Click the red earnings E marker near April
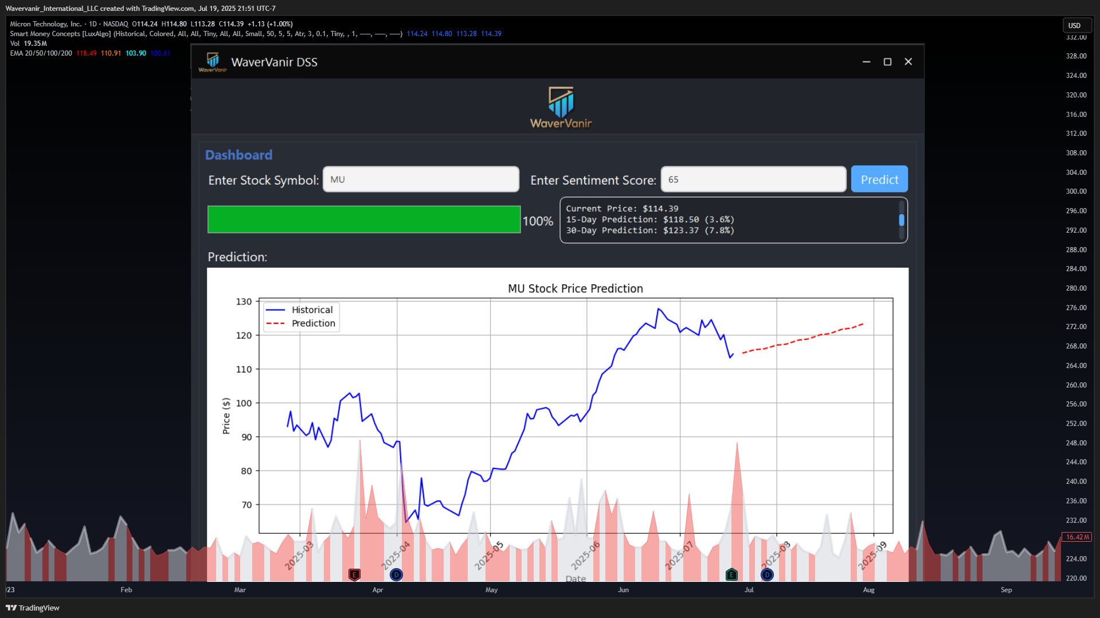This screenshot has height=618, width=1100. point(354,574)
